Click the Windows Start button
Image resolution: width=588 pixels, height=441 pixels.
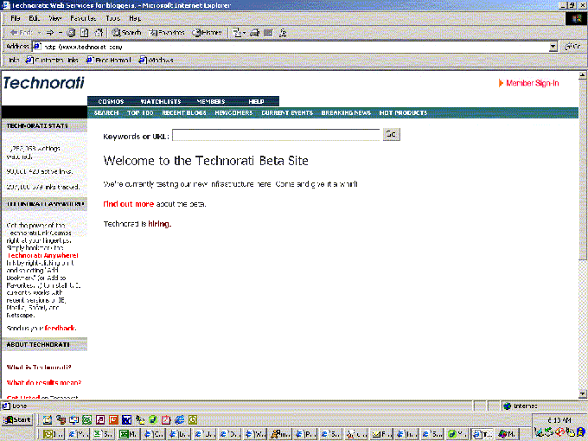[x=17, y=419]
